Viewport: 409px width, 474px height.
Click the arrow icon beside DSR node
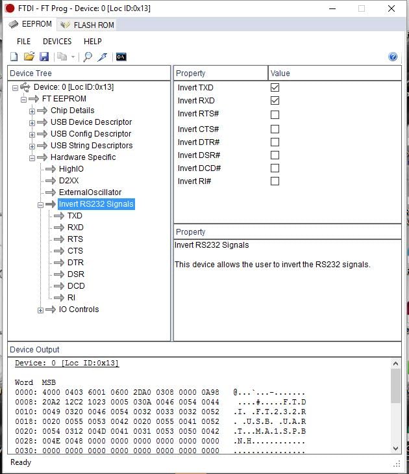pyautogui.click(x=59, y=274)
